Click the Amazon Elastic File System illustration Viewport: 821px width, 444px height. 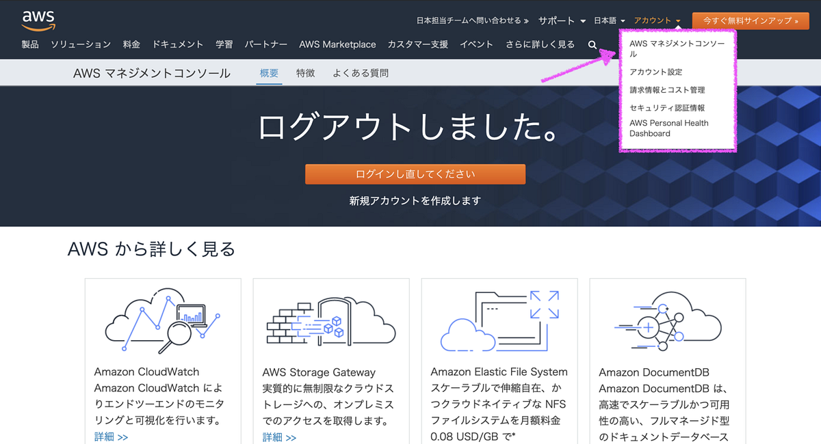[x=499, y=320]
